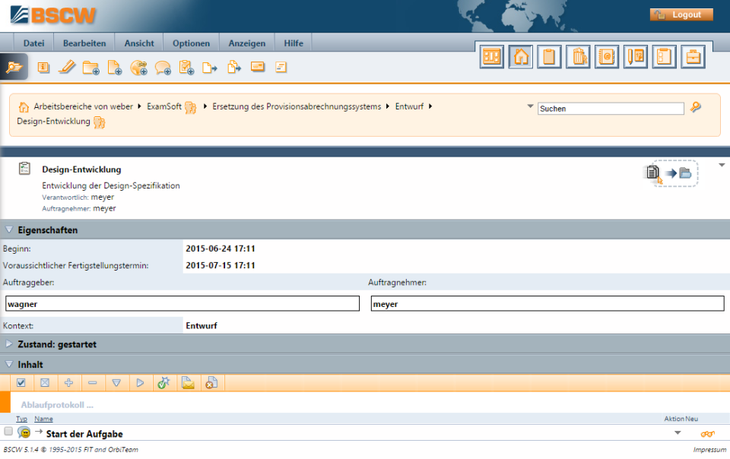Open the task list icon
The image size is (730, 459).
click(665, 57)
